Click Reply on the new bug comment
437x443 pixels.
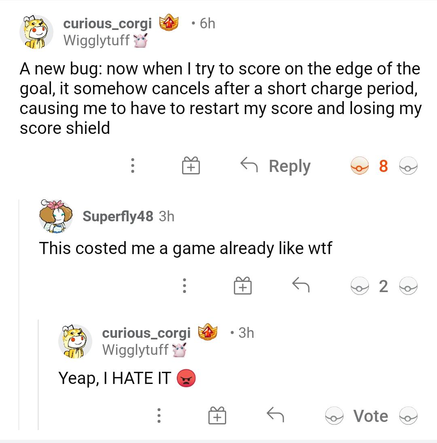[276, 166]
